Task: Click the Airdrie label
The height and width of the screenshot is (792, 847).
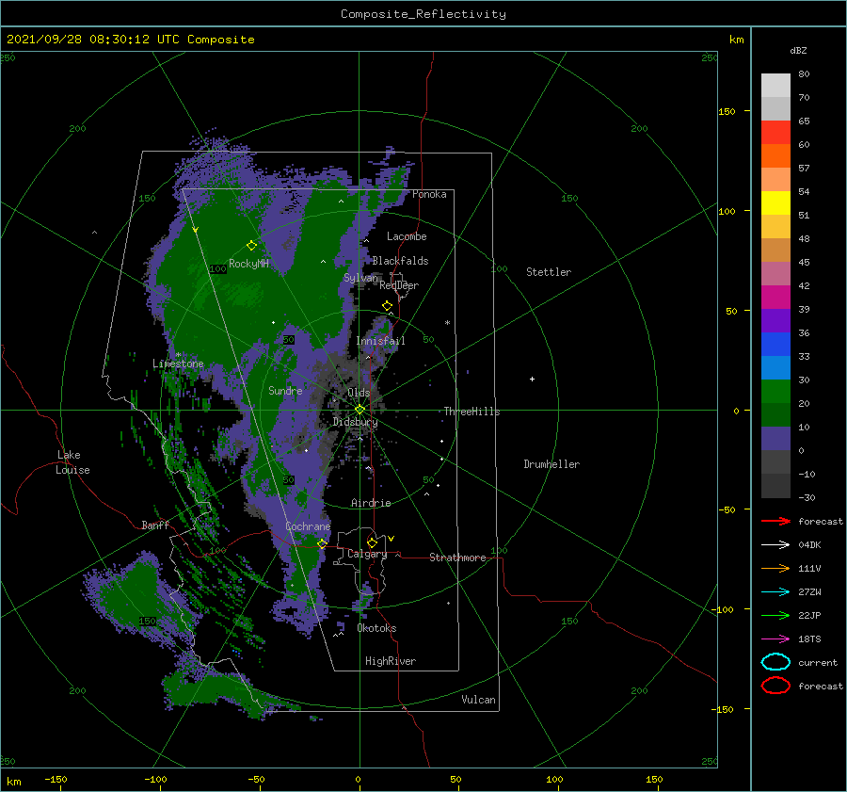Action: (371, 503)
